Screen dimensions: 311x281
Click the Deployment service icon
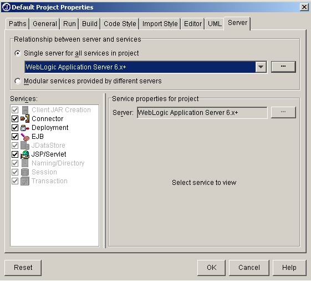25,128
